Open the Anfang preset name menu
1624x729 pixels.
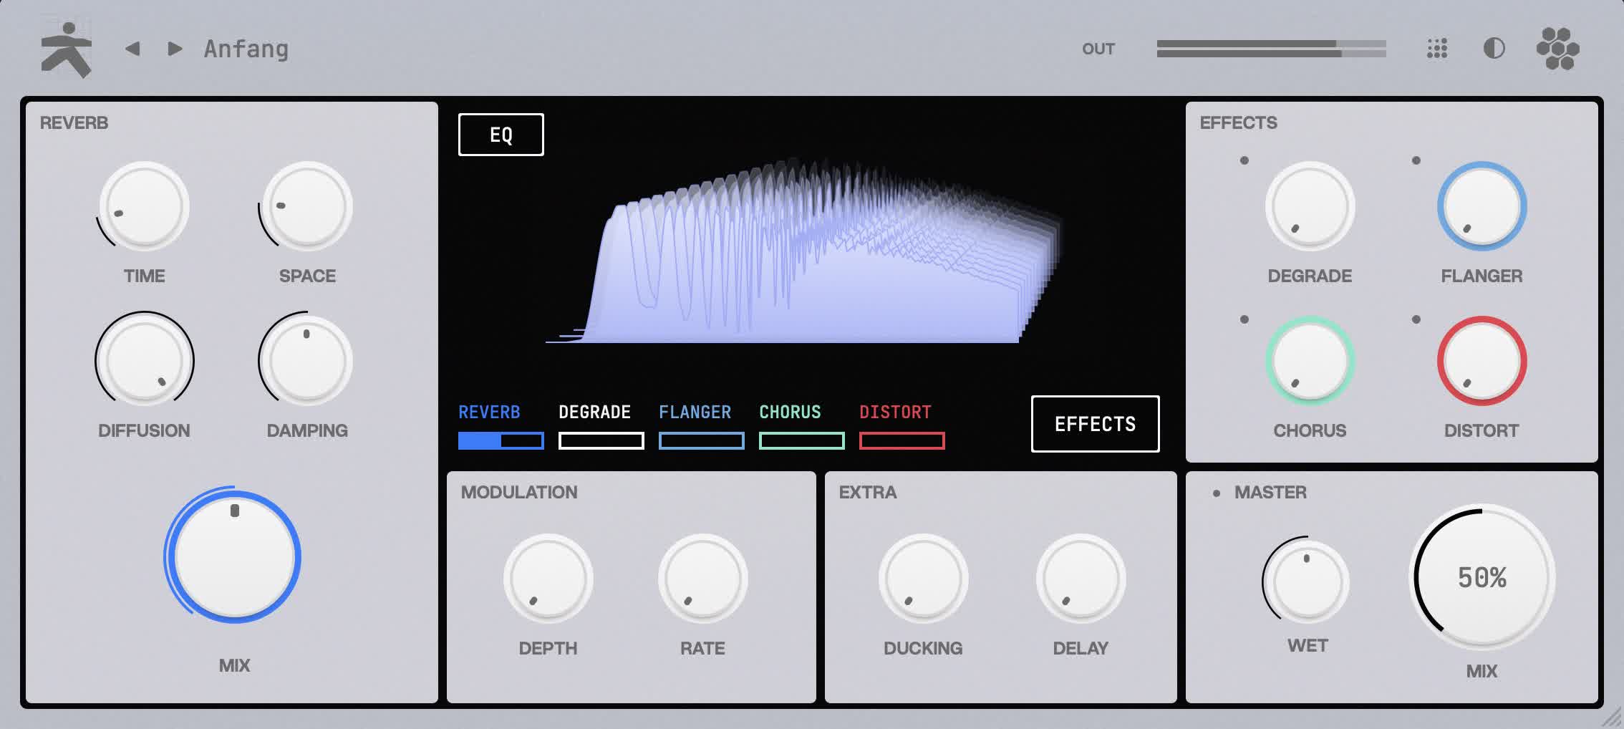pos(246,49)
